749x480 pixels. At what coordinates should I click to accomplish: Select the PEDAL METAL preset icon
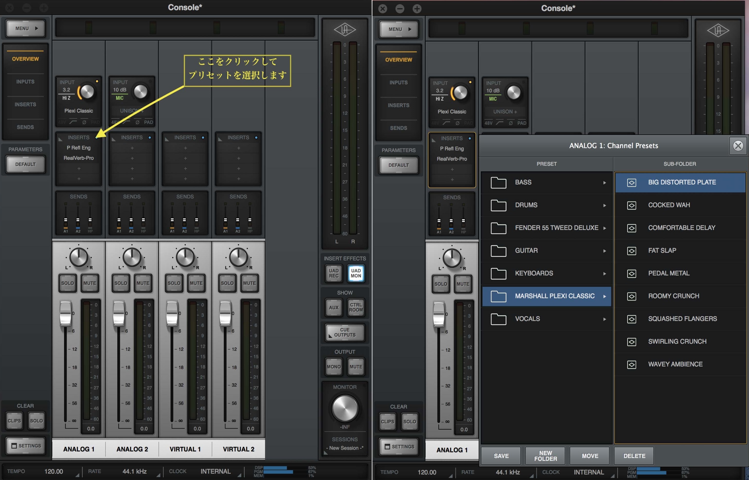[631, 274]
